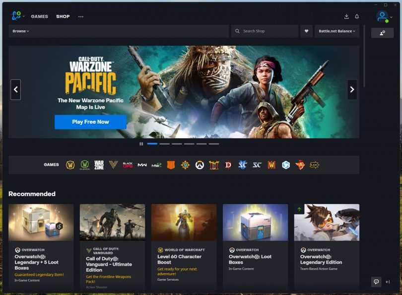Open the downloads icon in top bar
This screenshot has width=402, height=295.
[346, 16]
